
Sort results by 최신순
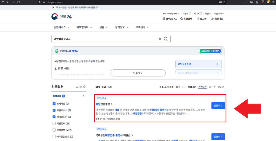[212, 87]
